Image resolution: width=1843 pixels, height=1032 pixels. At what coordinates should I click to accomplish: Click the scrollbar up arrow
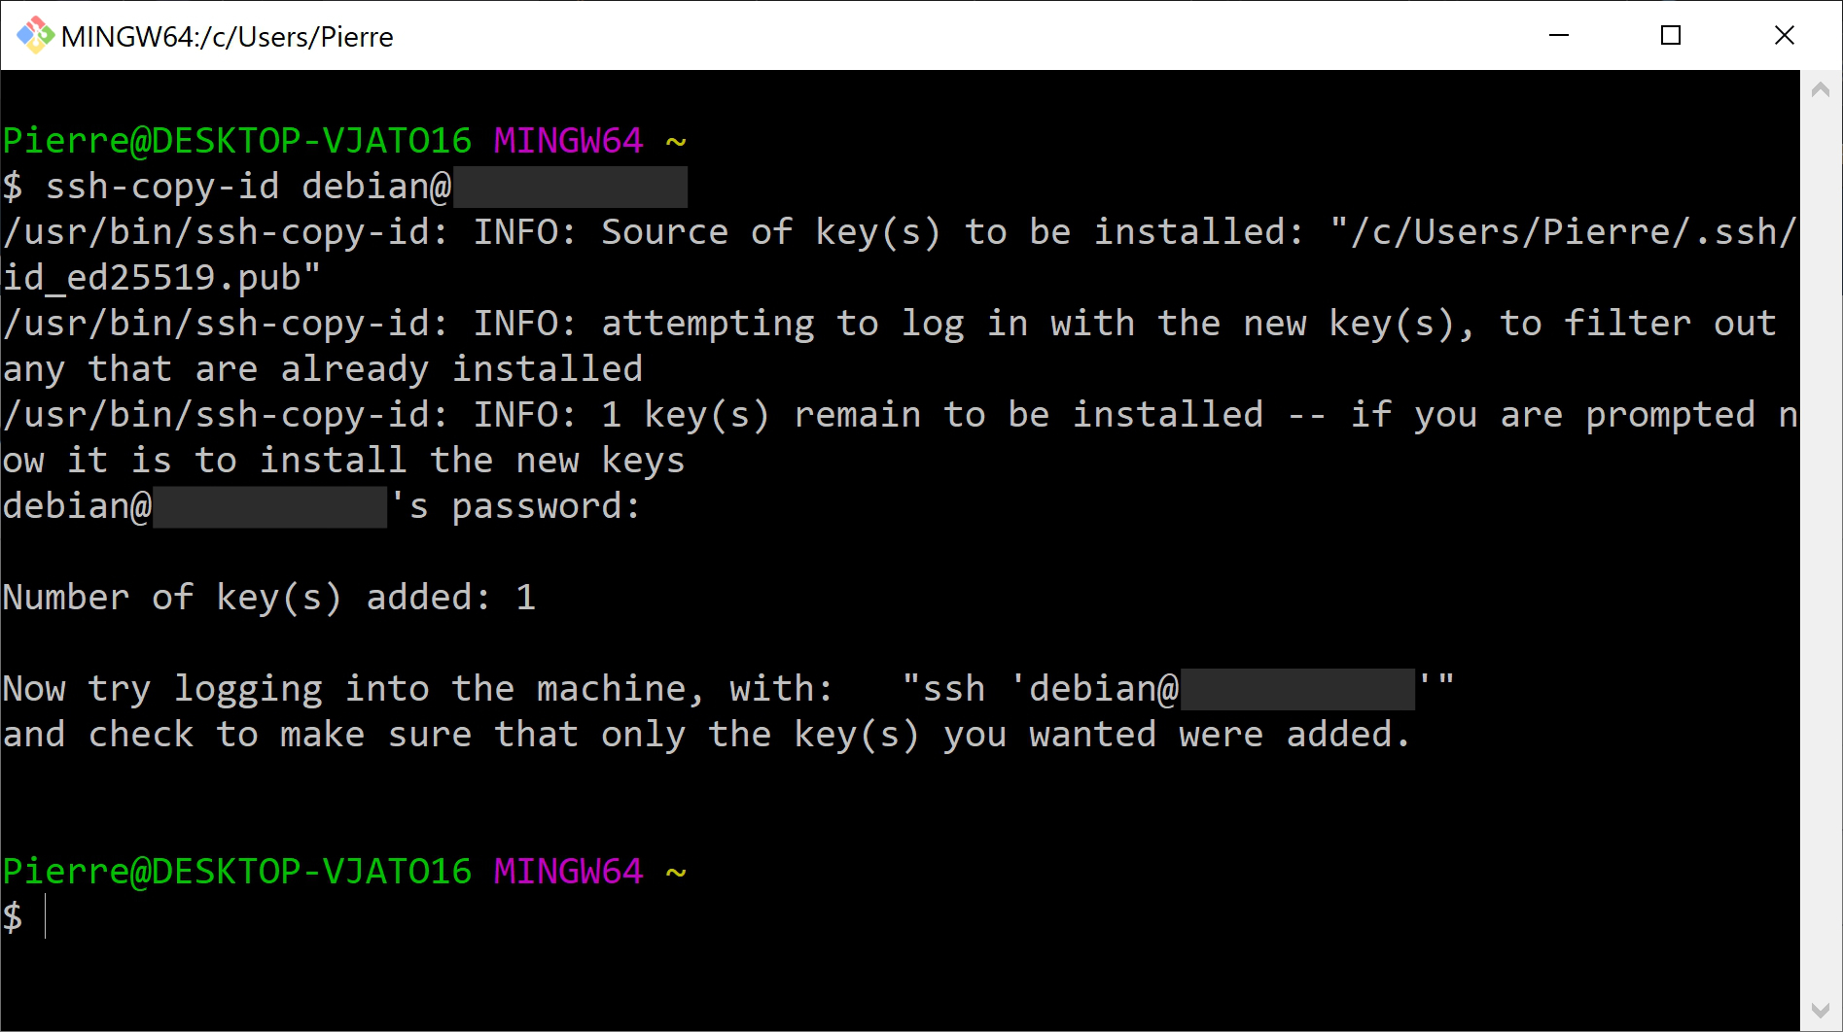point(1821,89)
